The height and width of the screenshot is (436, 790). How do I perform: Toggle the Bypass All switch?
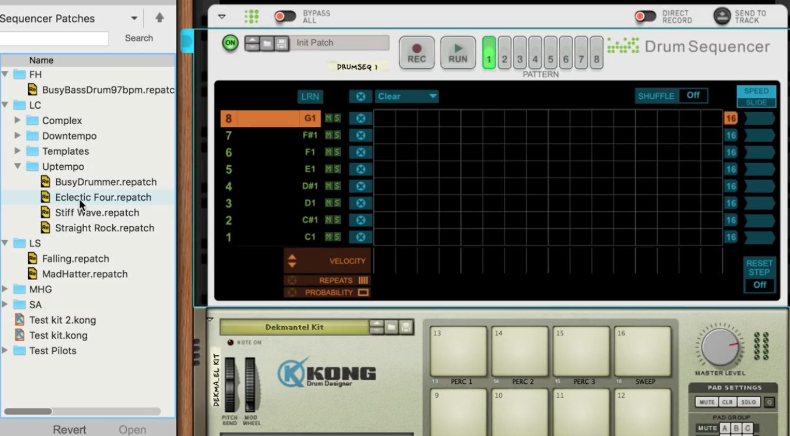point(285,16)
